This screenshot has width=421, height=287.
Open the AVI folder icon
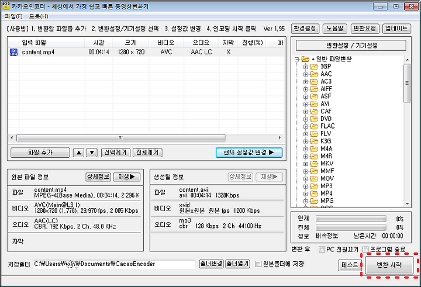(314, 104)
